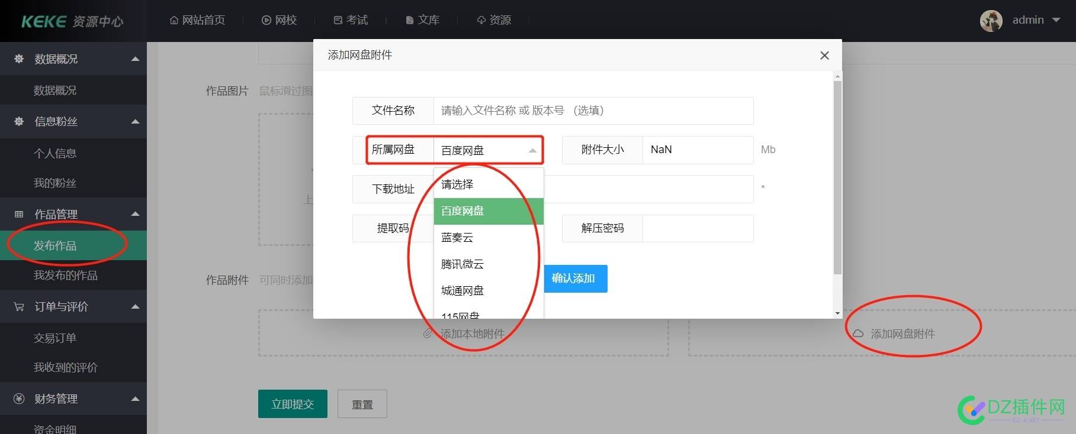The image size is (1076, 434).
Task: Click the admin avatar picture
Action: (991, 20)
